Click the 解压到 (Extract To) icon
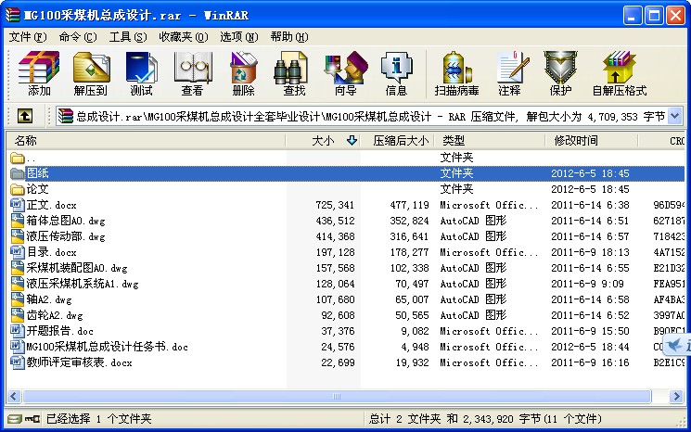 [90, 73]
